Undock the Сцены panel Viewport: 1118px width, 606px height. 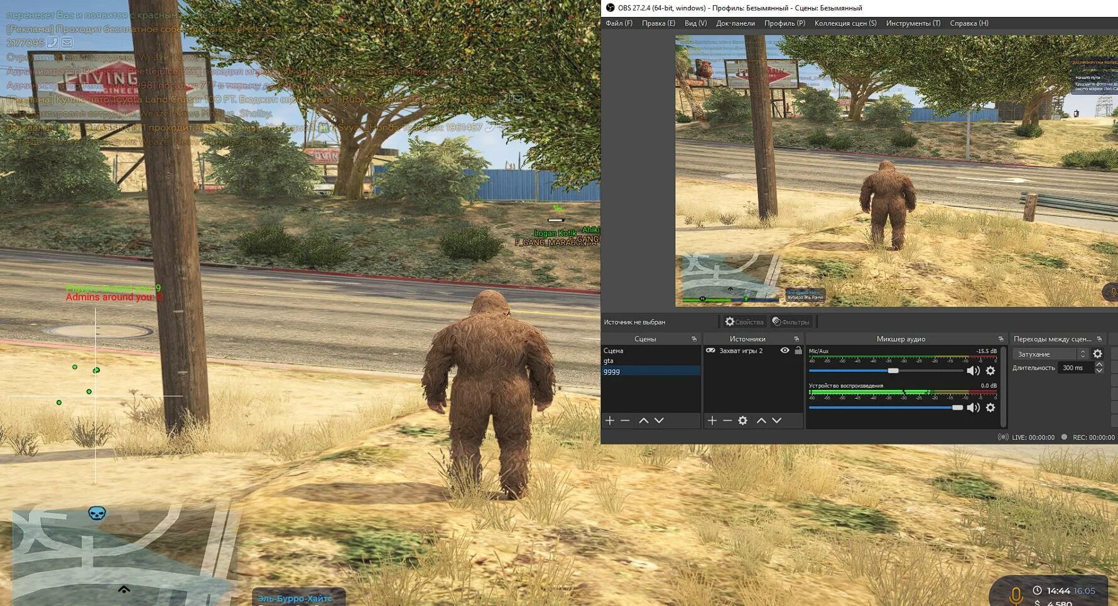pyautogui.click(x=694, y=339)
